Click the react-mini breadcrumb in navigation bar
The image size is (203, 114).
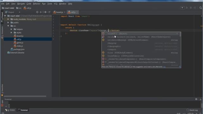(x=8, y=8)
